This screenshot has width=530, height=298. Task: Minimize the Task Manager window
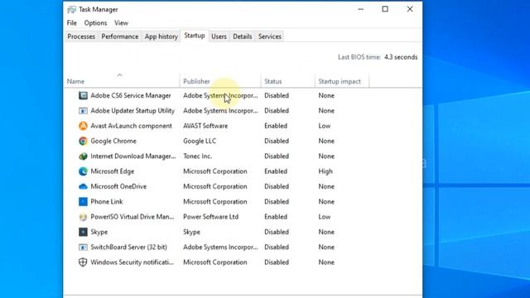pos(361,9)
